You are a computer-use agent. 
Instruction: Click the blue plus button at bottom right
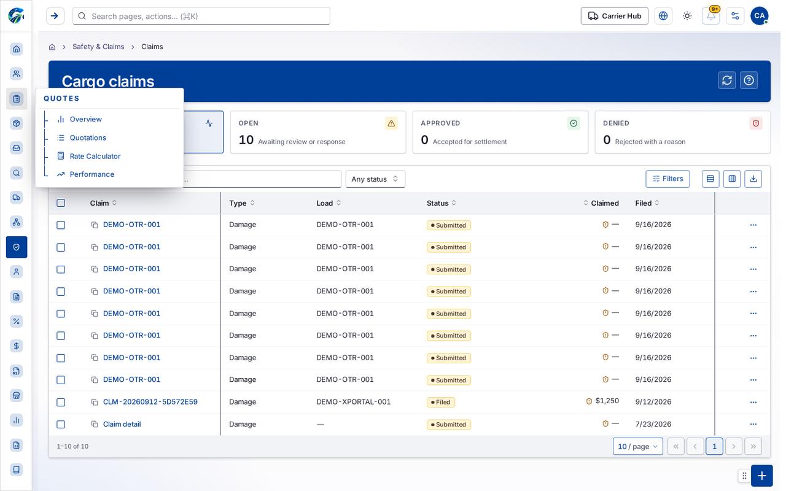click(x=761, y=476)
